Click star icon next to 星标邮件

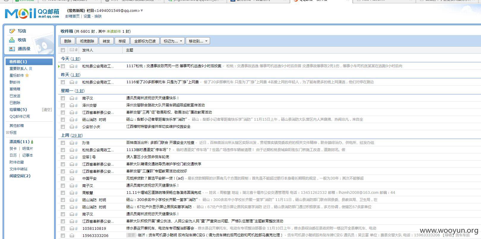(27, 76)
